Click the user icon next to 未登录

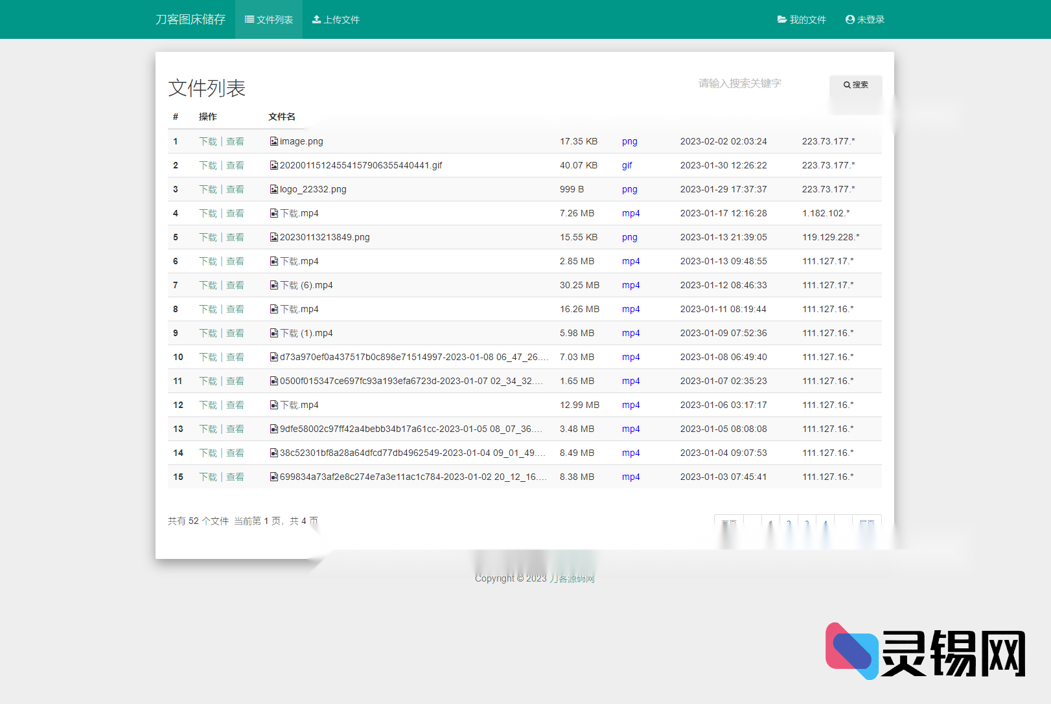pos(849,19)
